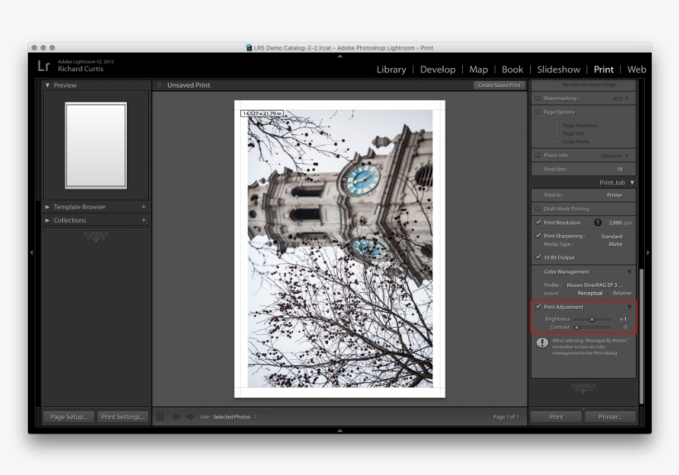
Task: Switch to the Book module
Action: pos(513,70)
